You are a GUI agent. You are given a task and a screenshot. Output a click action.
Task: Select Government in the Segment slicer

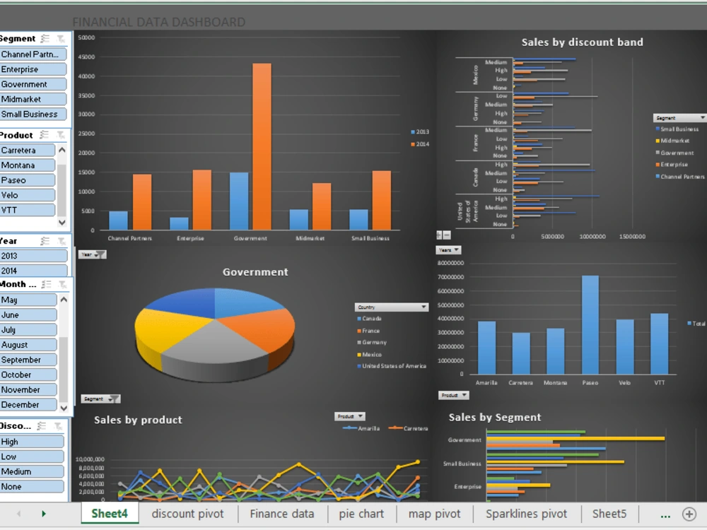tap(33, 84)
